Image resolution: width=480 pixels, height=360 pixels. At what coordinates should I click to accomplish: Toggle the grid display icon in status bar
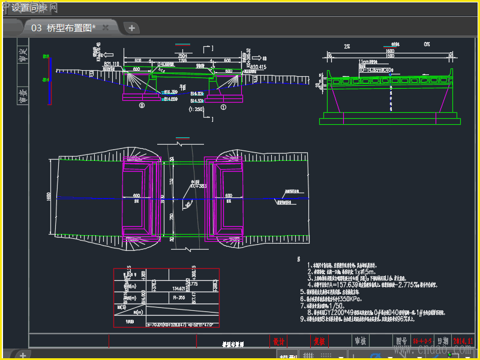click(x=308, y=356)
